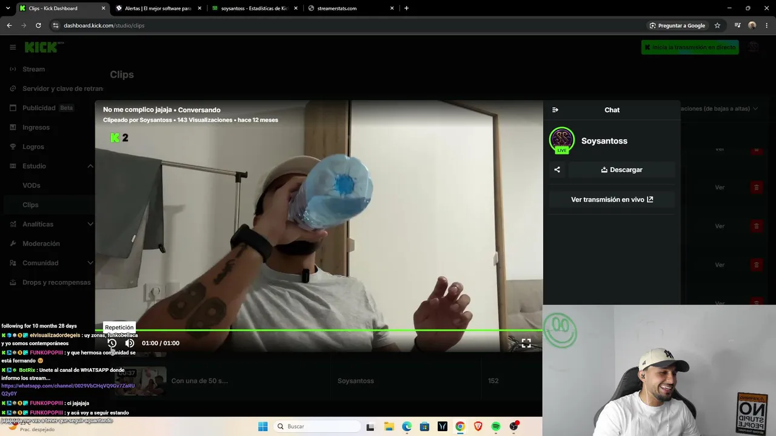Image resolution: width=776 pixels, height=436 pixels.
Task: Click Inicia la transmisión en directo button
Action: point(690,47)
